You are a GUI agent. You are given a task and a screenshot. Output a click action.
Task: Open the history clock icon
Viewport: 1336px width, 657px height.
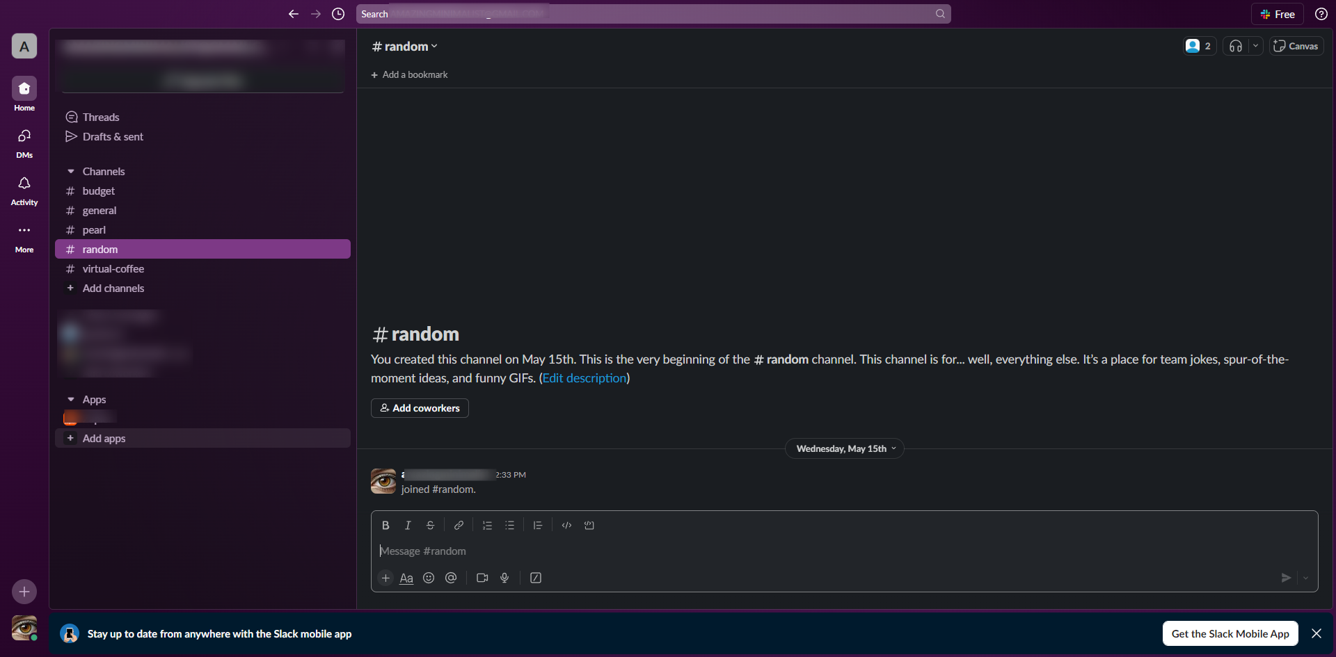338,14
